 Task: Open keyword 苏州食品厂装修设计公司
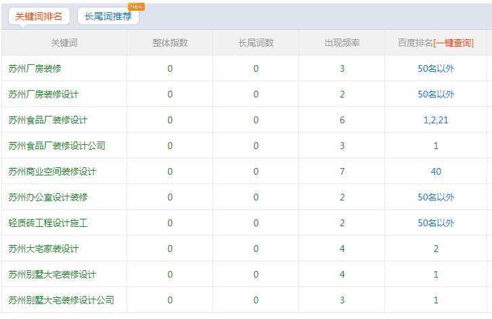[57, 146]
